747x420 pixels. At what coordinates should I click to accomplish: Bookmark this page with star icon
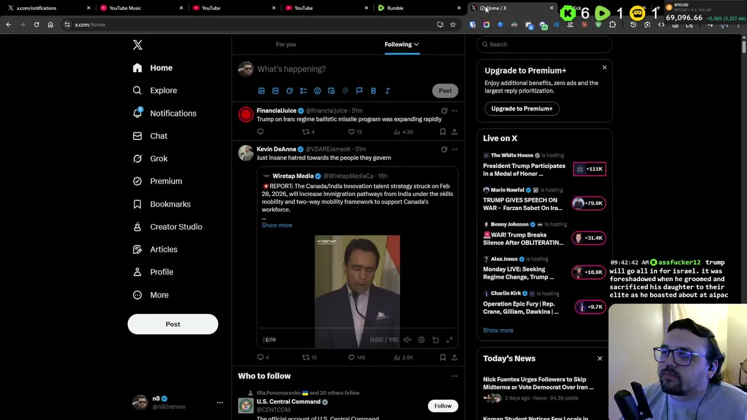(x=452, y=24)
